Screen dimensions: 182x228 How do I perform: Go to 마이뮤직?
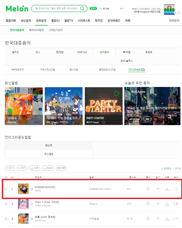174,21
